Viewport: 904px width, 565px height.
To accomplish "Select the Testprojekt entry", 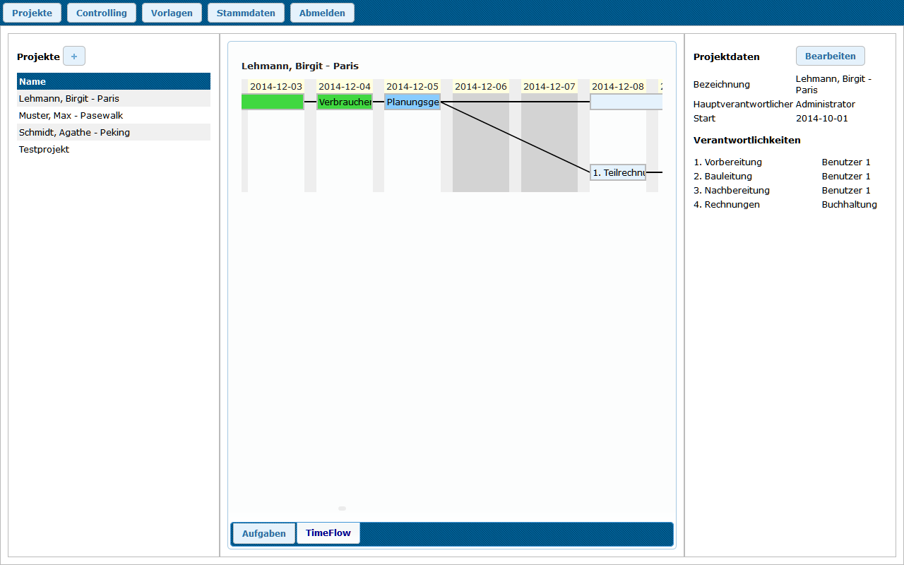I will (x=44, y=149).
